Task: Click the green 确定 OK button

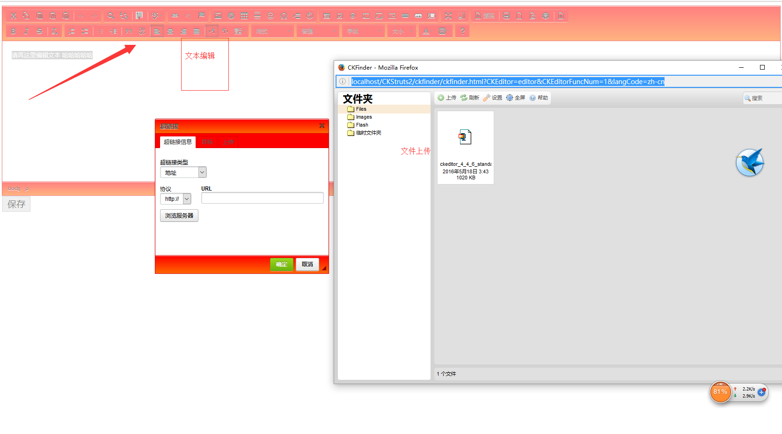Action: [282, 264]
